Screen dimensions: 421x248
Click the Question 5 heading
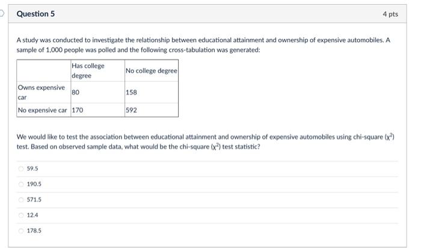pos(35,14)
